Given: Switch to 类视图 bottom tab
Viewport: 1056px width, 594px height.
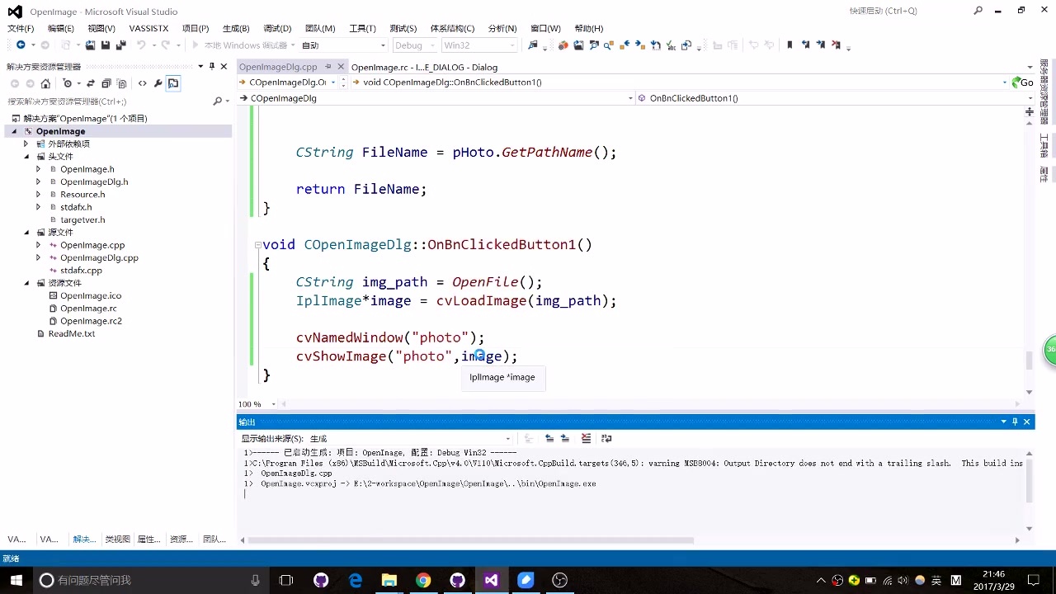Looking at the screenshot, I should [x=117, y=539].
